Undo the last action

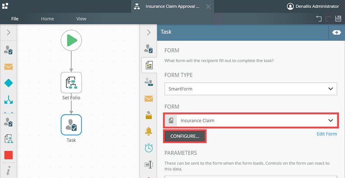click(x=319, y=19)
